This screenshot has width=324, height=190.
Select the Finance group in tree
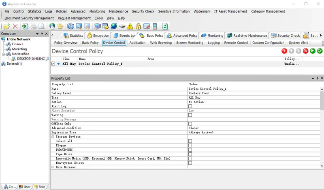[17, 44]
